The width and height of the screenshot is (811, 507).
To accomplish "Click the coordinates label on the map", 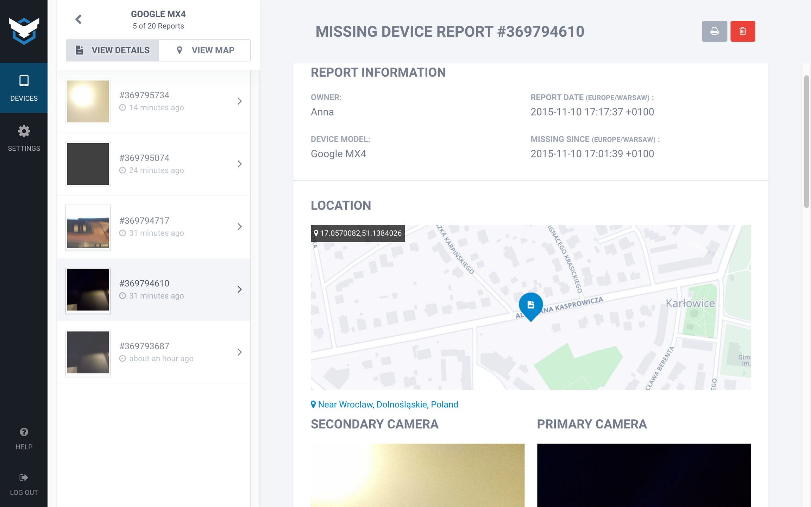I will pos(358,233).
